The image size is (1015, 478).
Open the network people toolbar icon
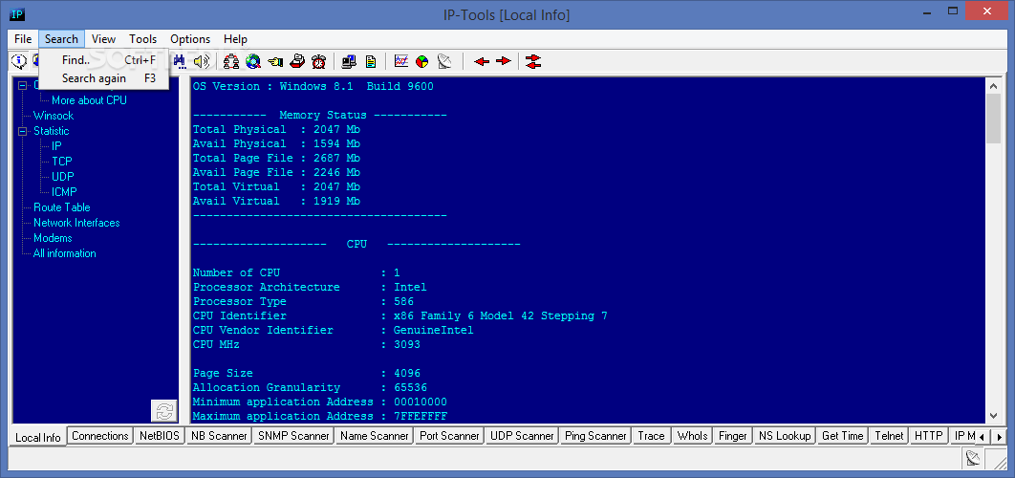(x=231, y=61)
